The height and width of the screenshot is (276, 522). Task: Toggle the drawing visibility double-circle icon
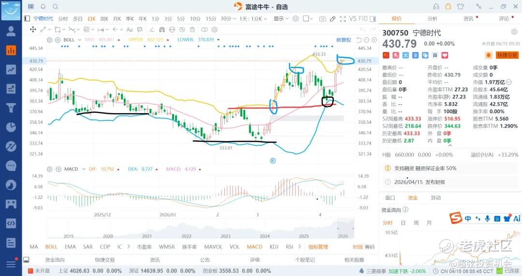click(204, 29)
